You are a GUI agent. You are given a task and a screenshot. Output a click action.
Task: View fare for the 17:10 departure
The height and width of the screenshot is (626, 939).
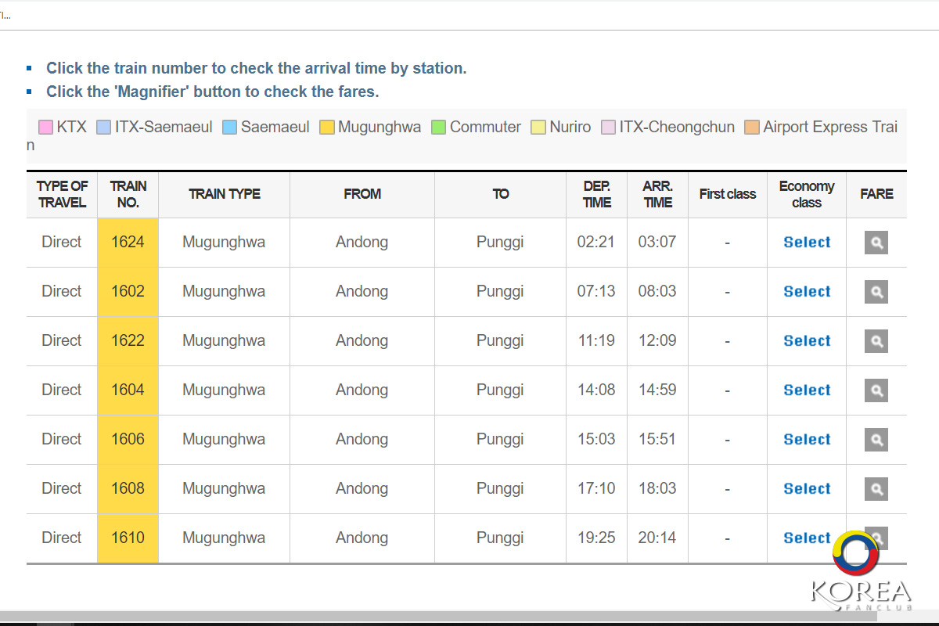click(x=876, y=489)
